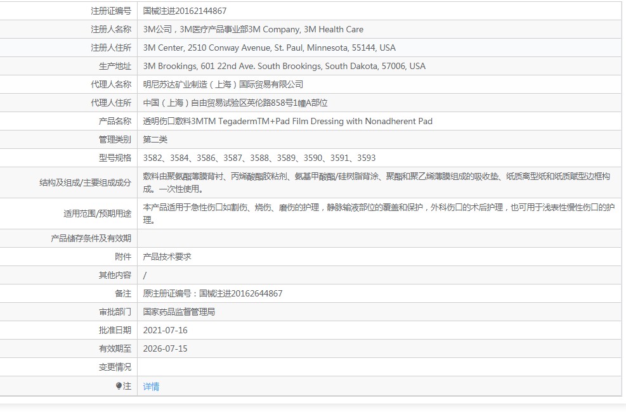
Task: Click the 生产地址 label
Action: [x=115, y=66]
